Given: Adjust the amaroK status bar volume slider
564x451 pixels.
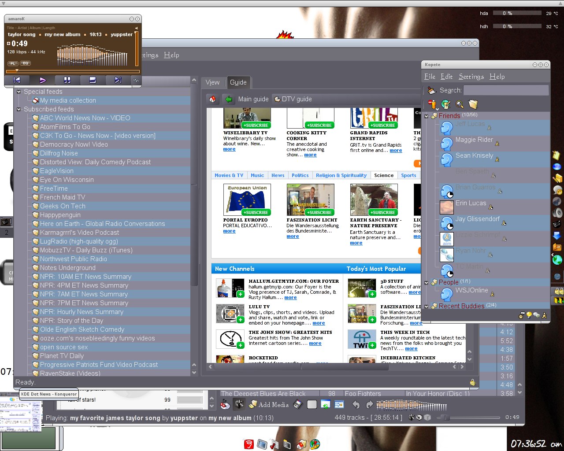Looking at the screenshot, I should [469, 418].
